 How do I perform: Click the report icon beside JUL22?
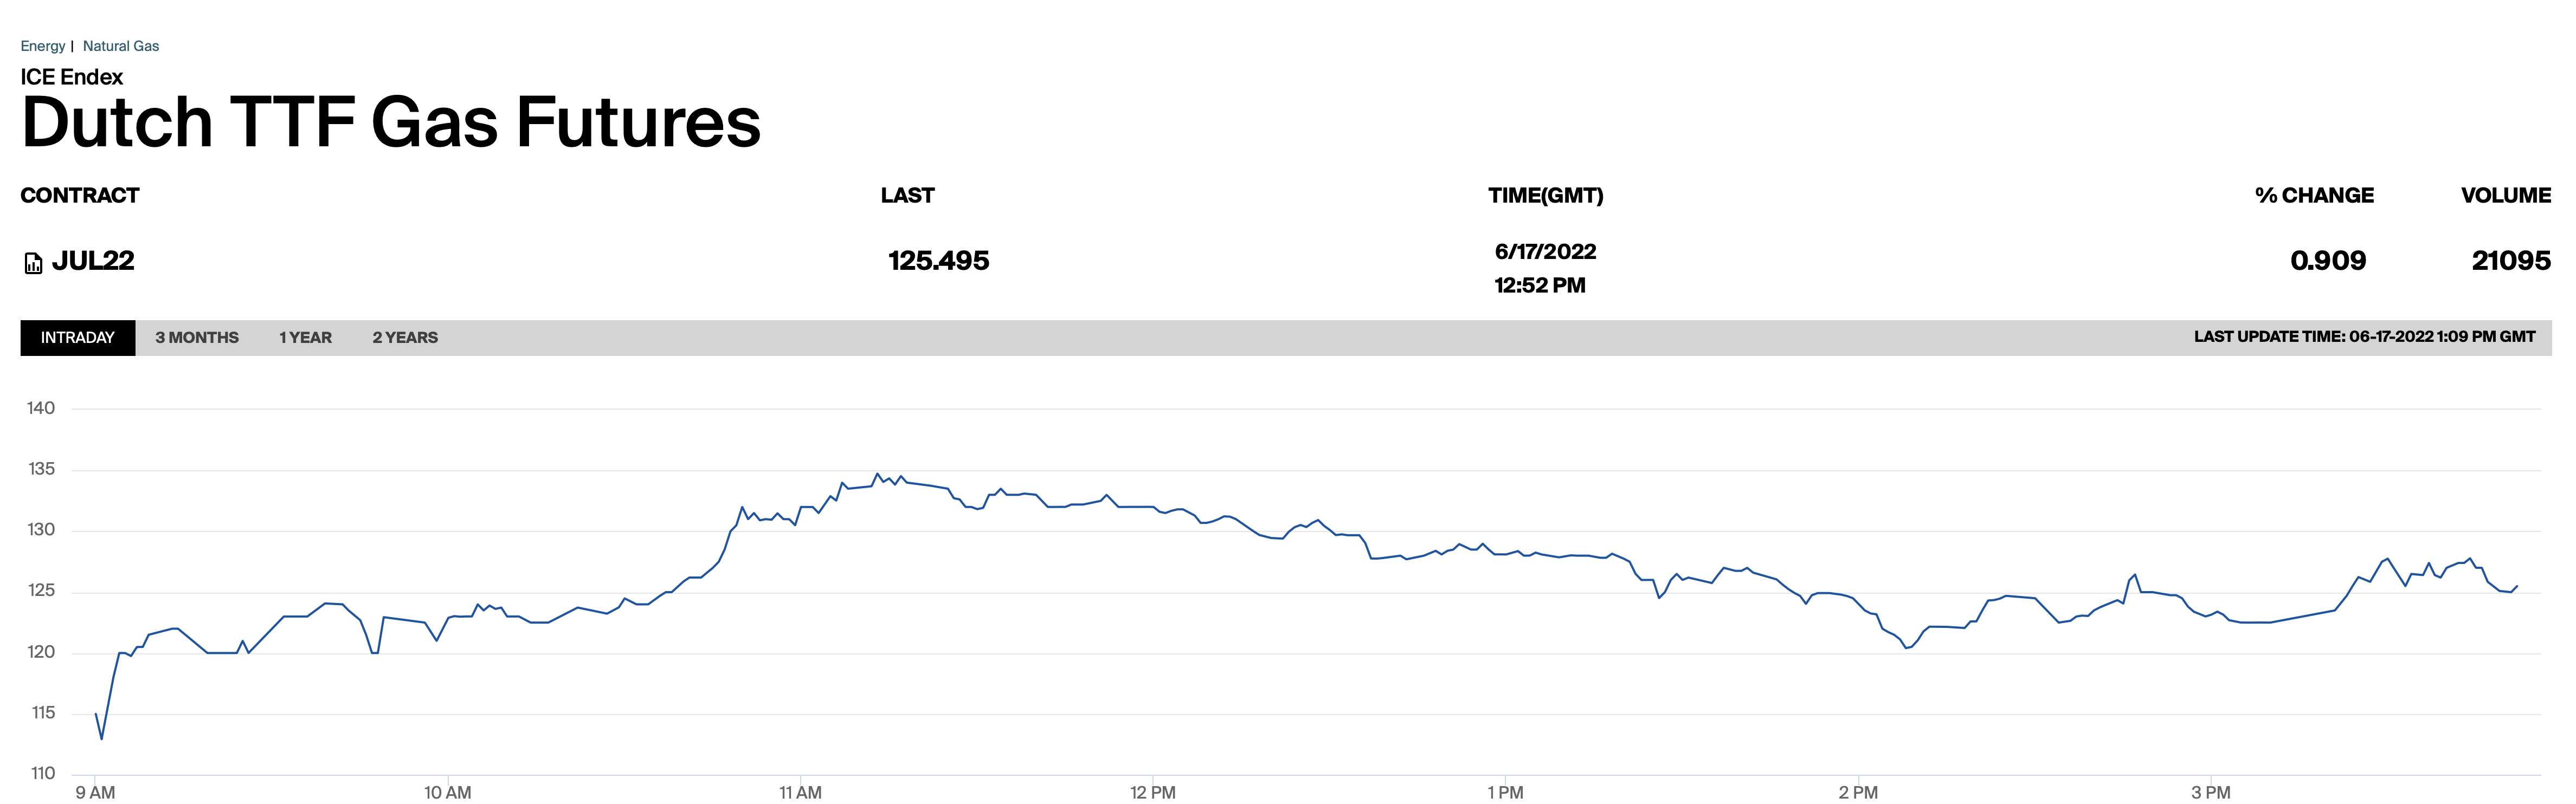[33, 263]
